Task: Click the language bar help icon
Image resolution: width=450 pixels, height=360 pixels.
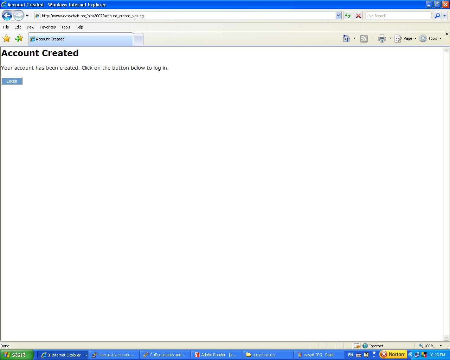Action: (366, 355)
